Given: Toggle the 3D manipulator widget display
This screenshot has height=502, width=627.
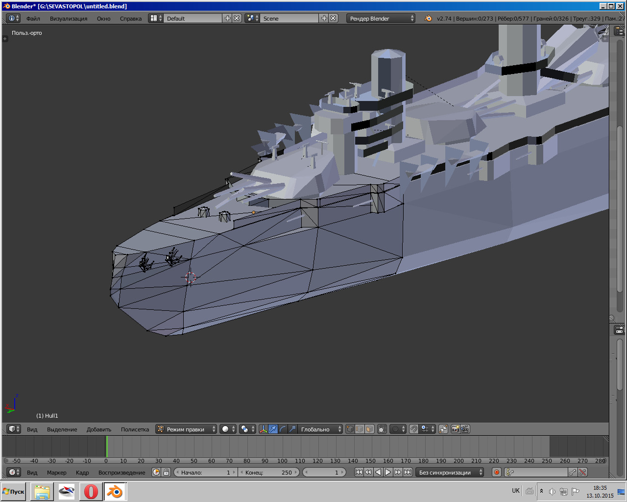Looking at the screenshot, I should tap(264, 429).
